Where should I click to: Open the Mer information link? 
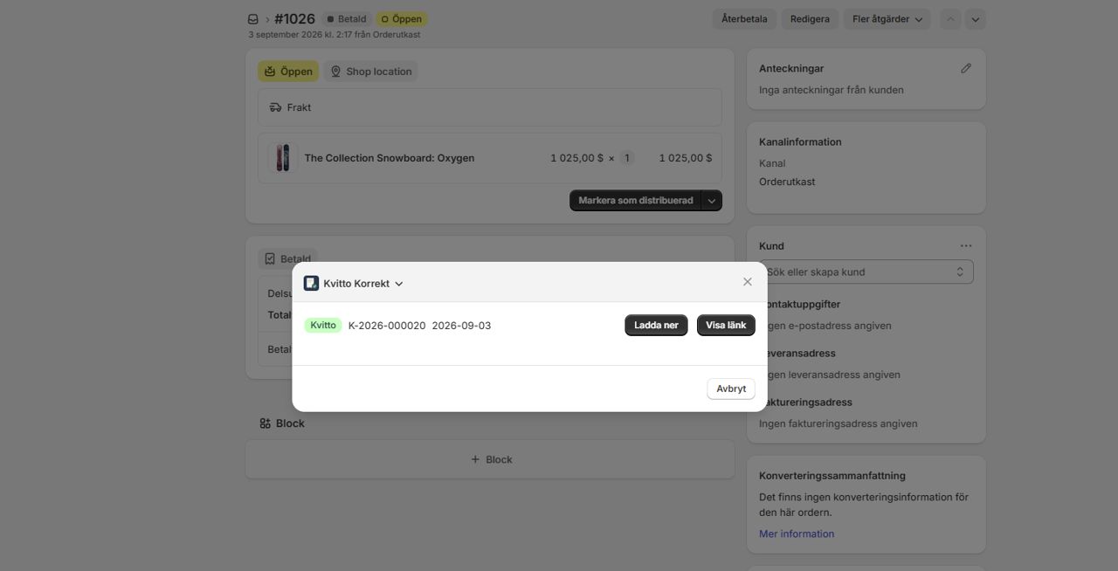pyautogui.click(x=797, y=533)
